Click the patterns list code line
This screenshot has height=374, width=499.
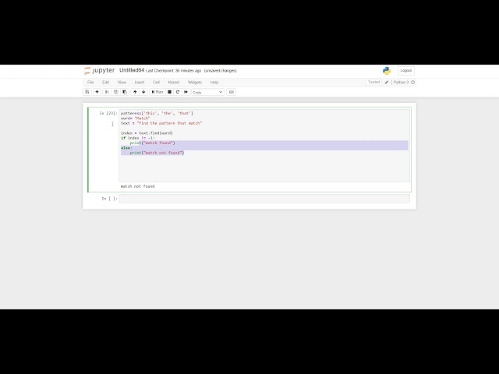157,113
